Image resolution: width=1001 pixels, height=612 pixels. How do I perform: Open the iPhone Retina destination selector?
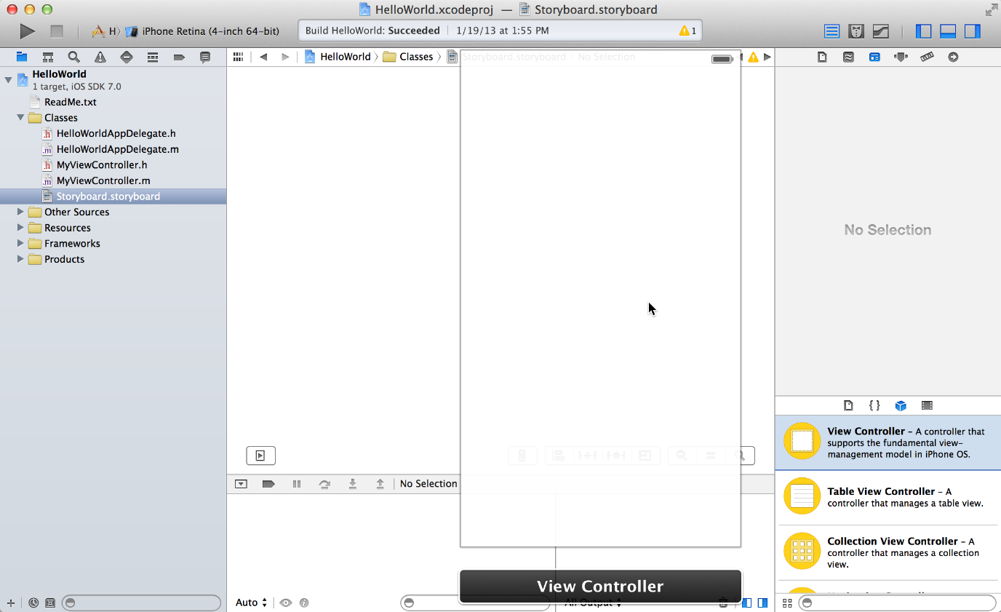pyautogui.click(x=203, y=31)
